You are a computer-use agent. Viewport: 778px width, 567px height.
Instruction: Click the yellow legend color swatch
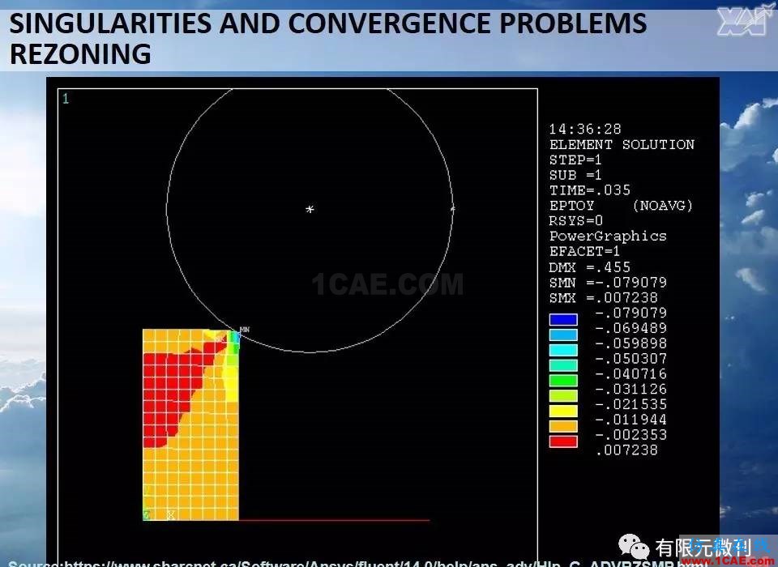point(563,411)
